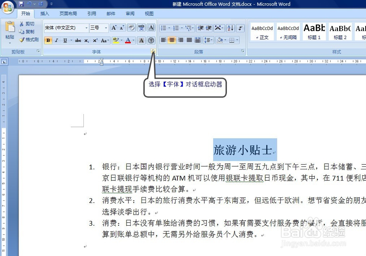This screenshot has width=366, height=256.
Task: Enable italic formatting
Action: tap(56, 40)
